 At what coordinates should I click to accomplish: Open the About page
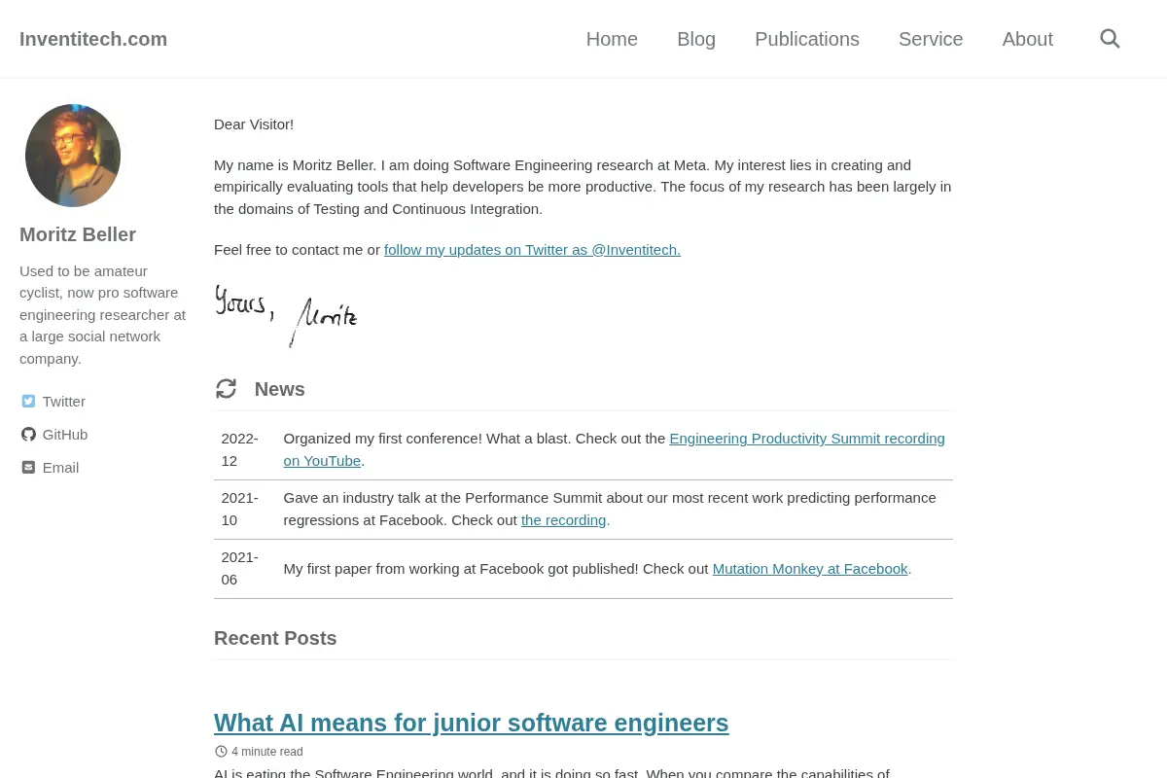point(1028,39)
